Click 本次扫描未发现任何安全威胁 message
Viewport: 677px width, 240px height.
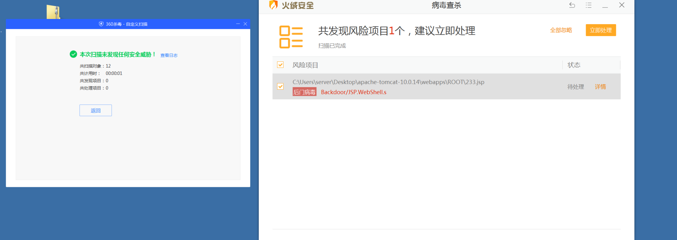tap(118, 54)
